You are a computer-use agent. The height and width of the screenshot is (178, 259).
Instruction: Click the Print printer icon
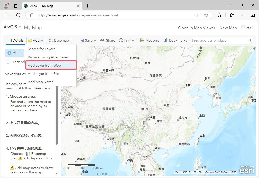point(121,40)
